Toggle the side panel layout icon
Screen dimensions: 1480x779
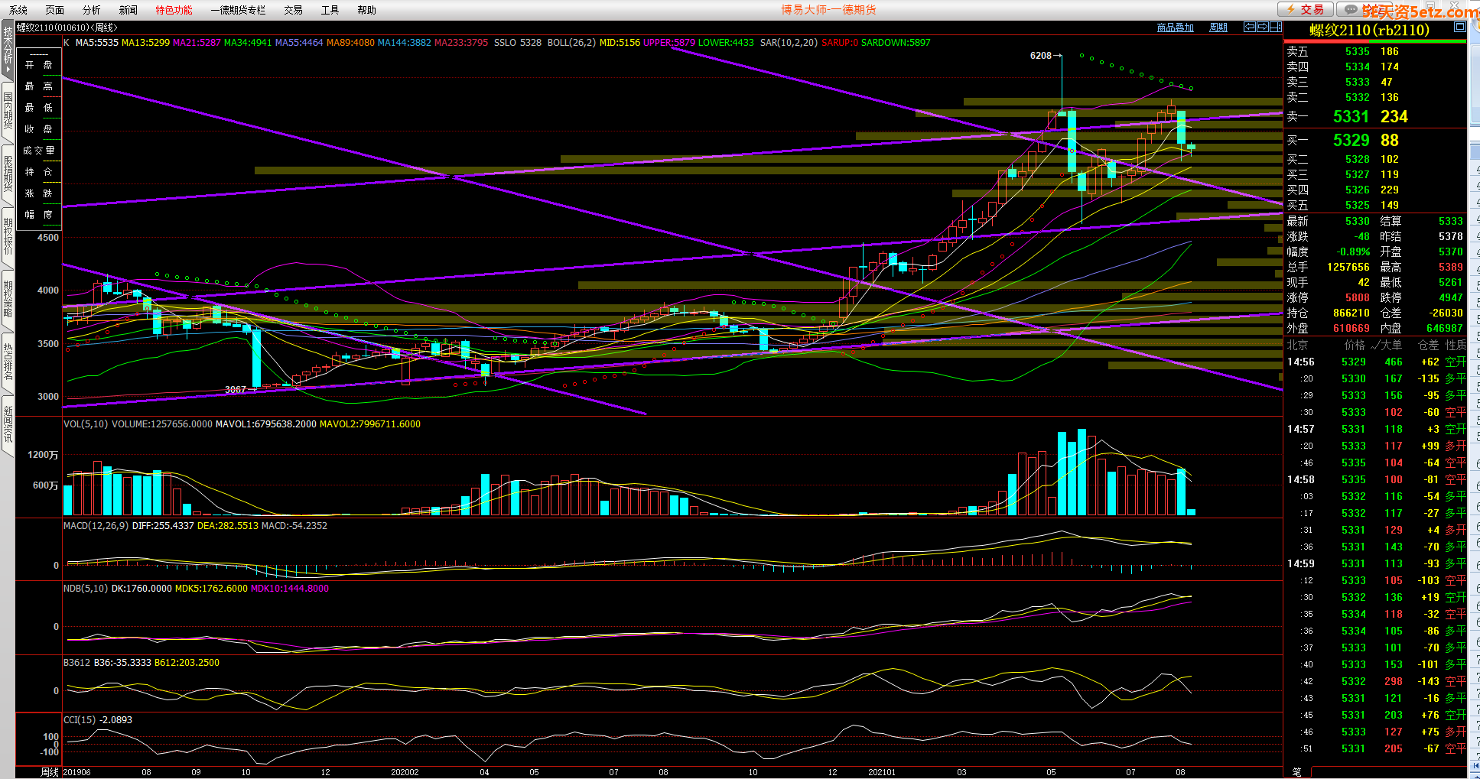click(1275, 27)
